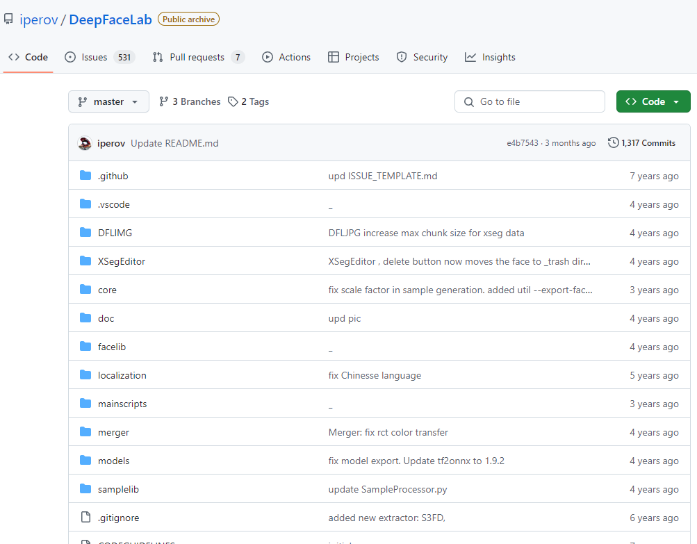The width and height of the screenshot is (697, 544).
Task: Open commit 'Merger: fix rct color transfer'
Action: click(388, 432)
